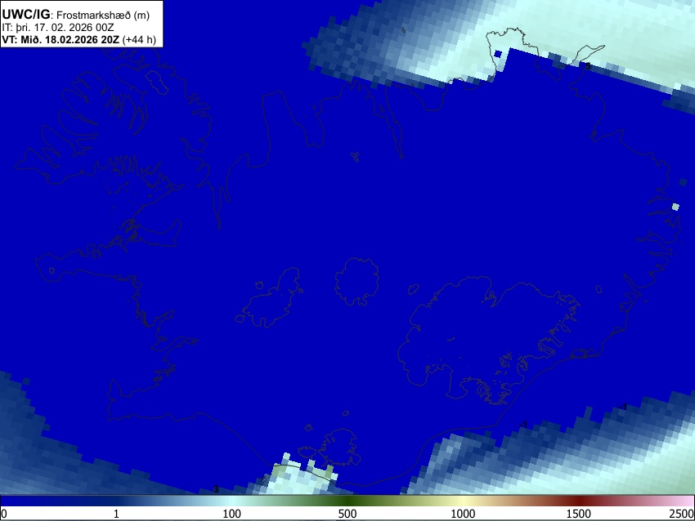This screenshot has height=521, width=695.
Task: Pick the pale yellow band of the color scale
Action: [463, 501]
